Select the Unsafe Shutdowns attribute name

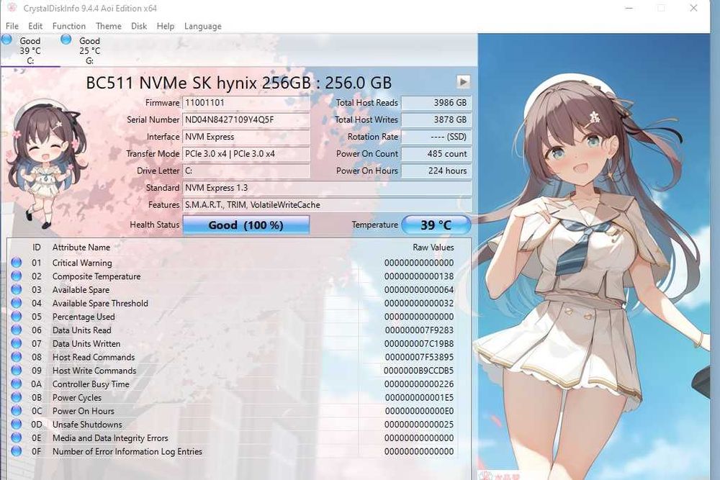coord(87,425)
